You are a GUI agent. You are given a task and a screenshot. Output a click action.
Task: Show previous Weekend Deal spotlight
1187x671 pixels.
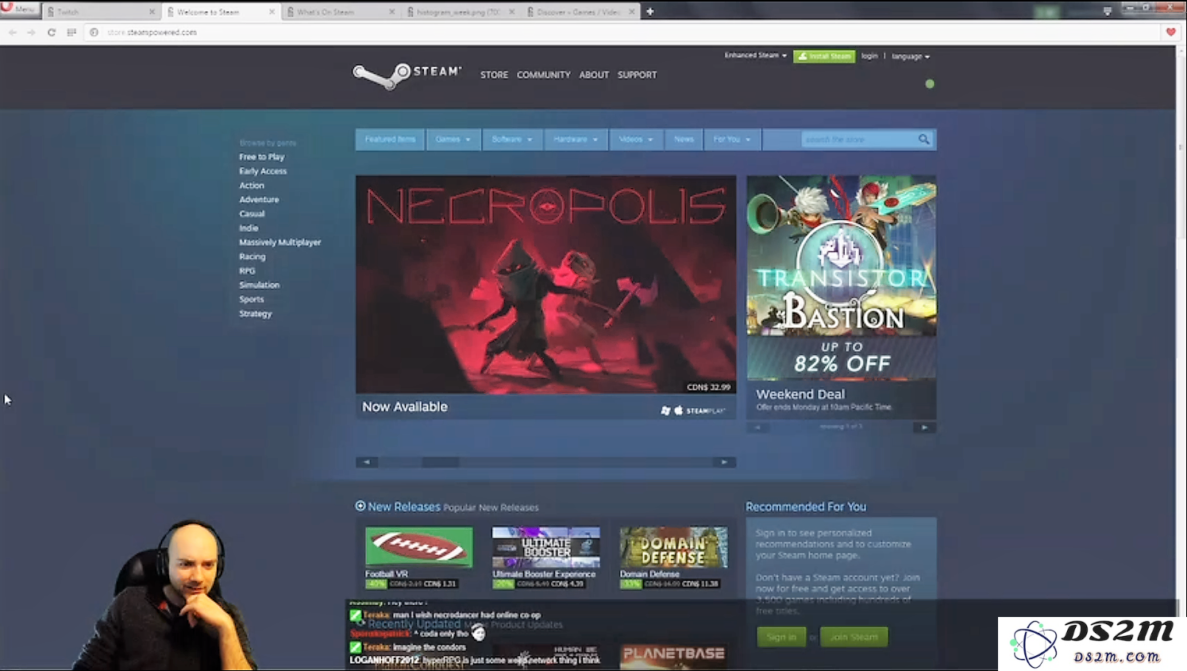tap(757, 427)
